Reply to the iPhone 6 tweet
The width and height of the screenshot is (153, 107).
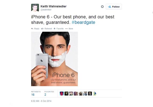pyautogui.click(x=35, y=29)
